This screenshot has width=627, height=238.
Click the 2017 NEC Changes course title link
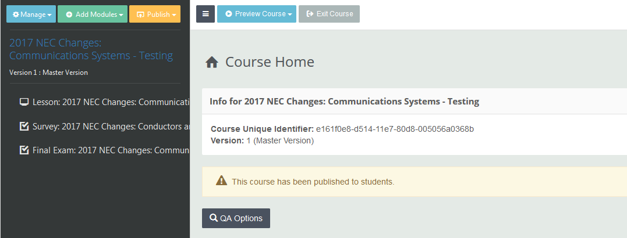(x=91, y=49)
